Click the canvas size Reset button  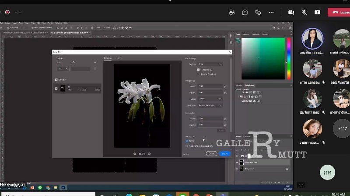coord(221,130)
